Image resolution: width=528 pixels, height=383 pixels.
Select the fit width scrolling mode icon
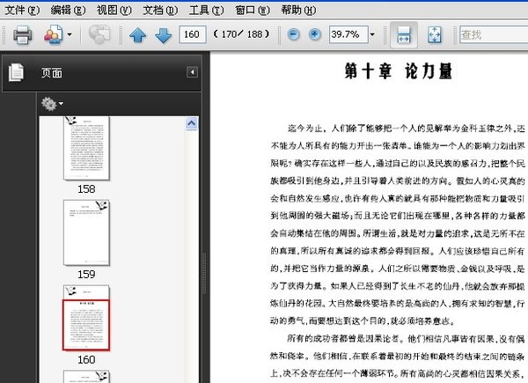404,35
